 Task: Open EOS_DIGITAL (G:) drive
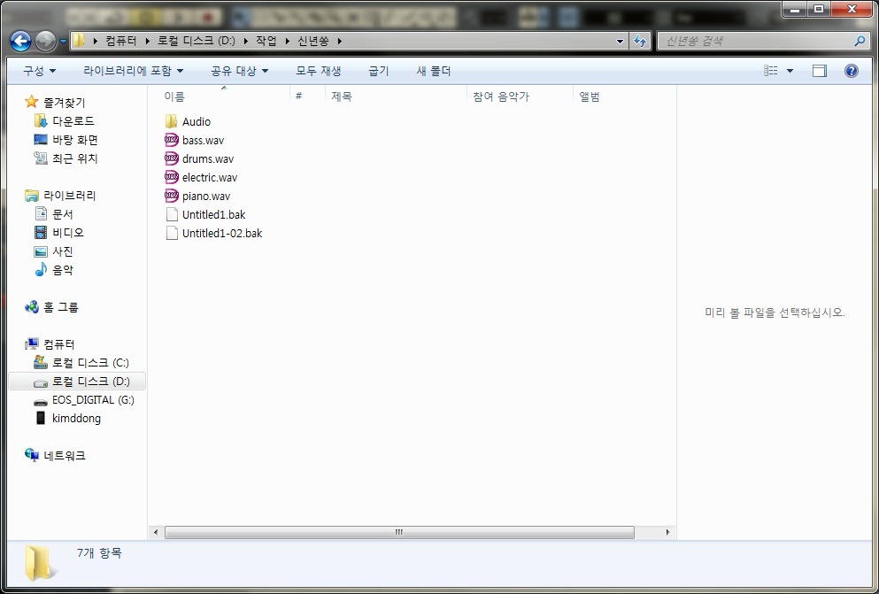click(x=93, y=400)
